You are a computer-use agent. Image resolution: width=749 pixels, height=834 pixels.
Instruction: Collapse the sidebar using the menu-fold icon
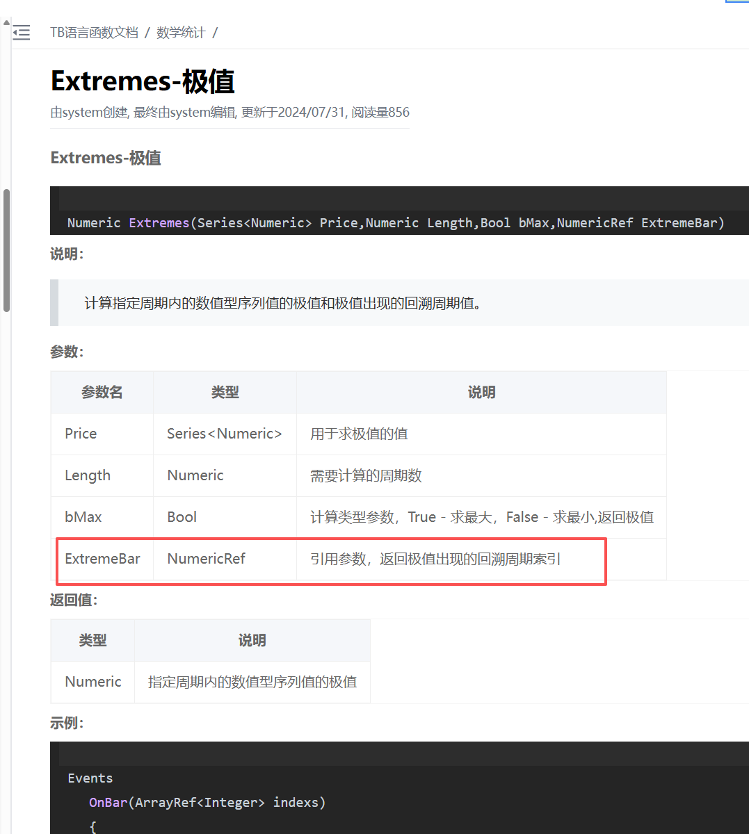(x=22, y=33)
